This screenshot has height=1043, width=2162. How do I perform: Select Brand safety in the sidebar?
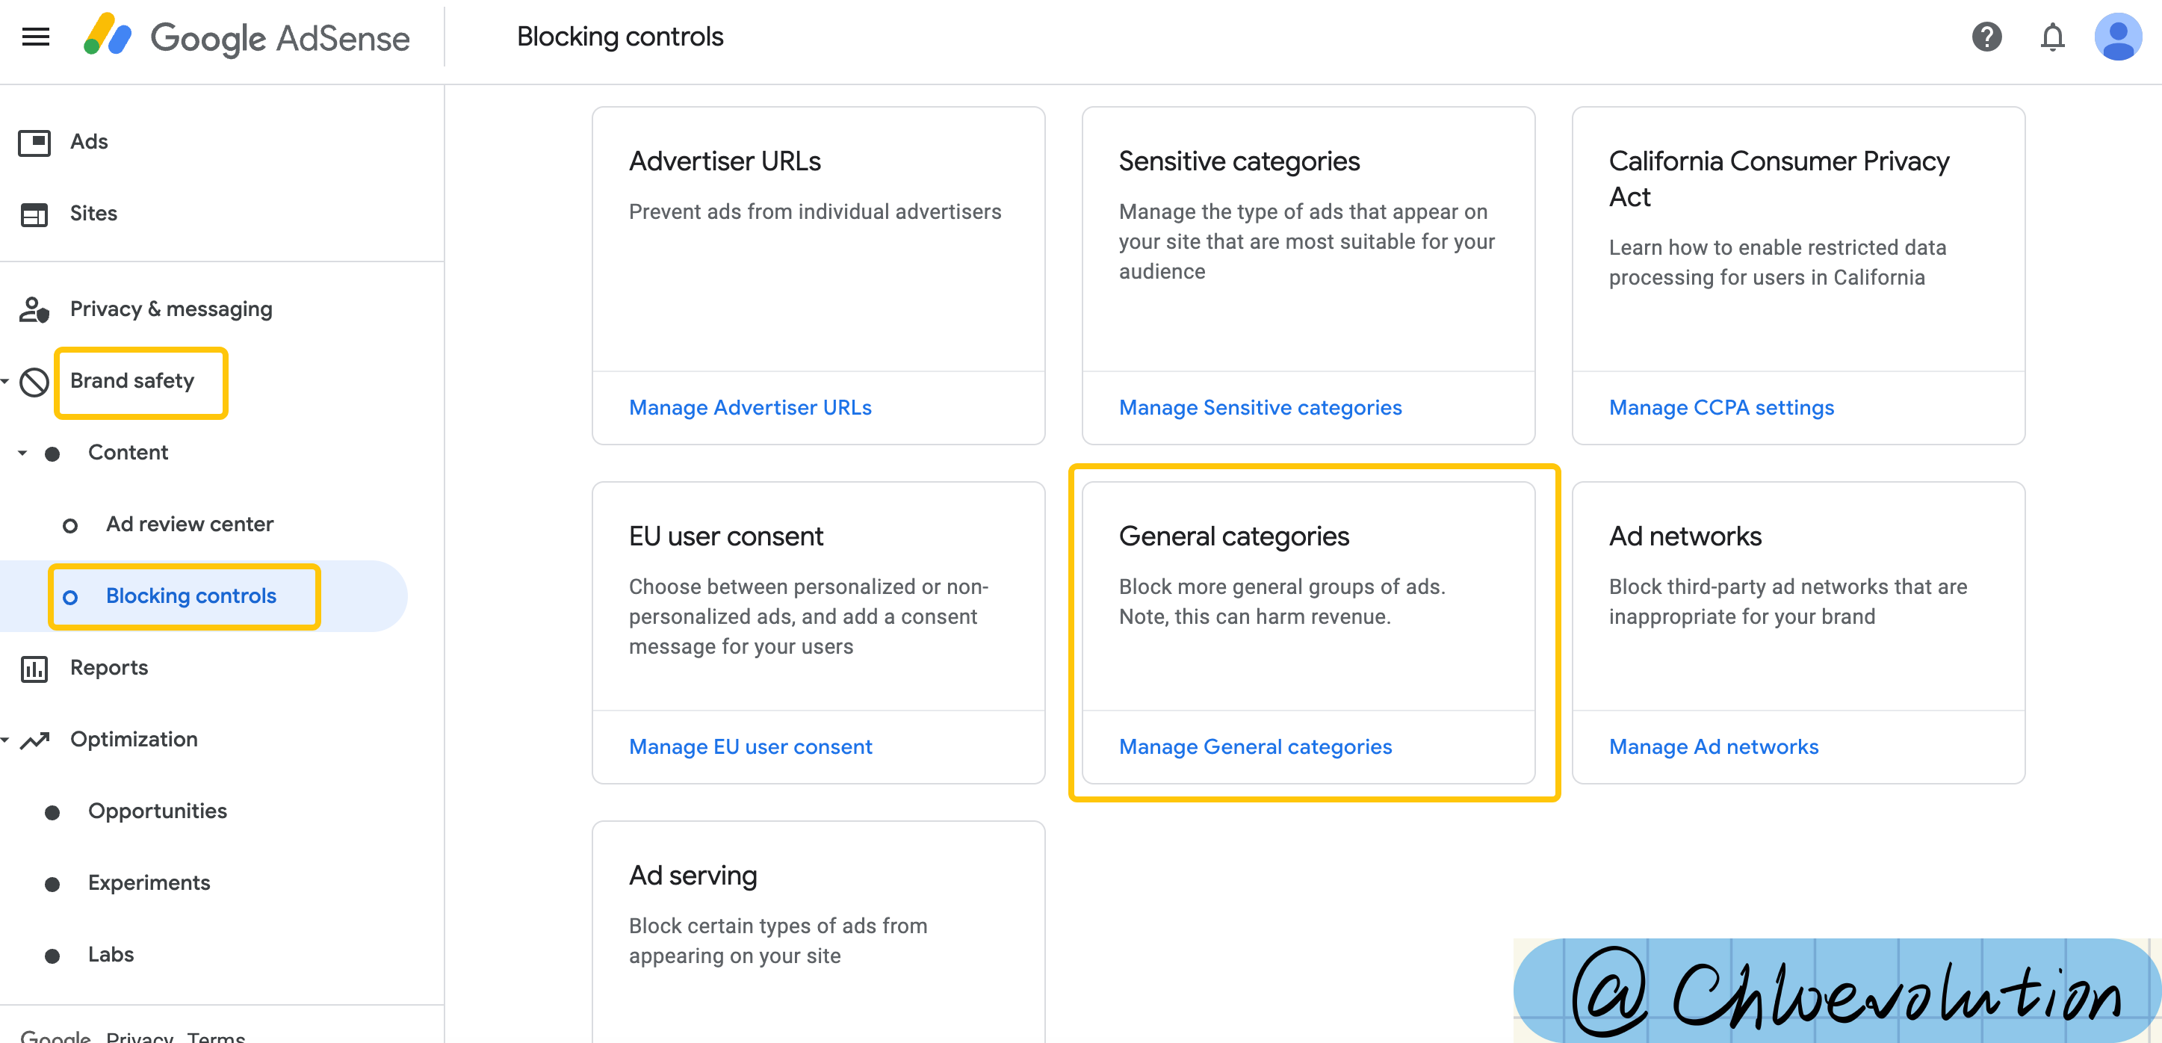131,381
